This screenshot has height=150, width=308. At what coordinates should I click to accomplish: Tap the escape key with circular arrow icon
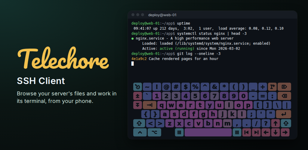click(137, 87)
